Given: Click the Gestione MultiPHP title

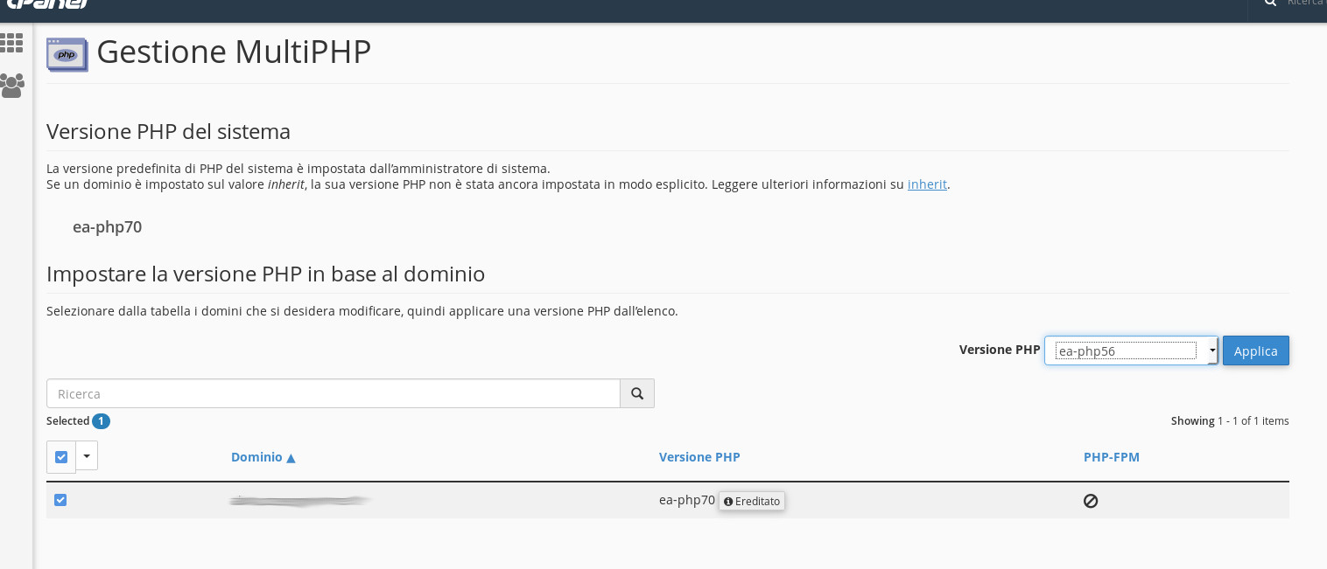Looking at the screenshot, I should pyautogui.click(x=234, y=52).
